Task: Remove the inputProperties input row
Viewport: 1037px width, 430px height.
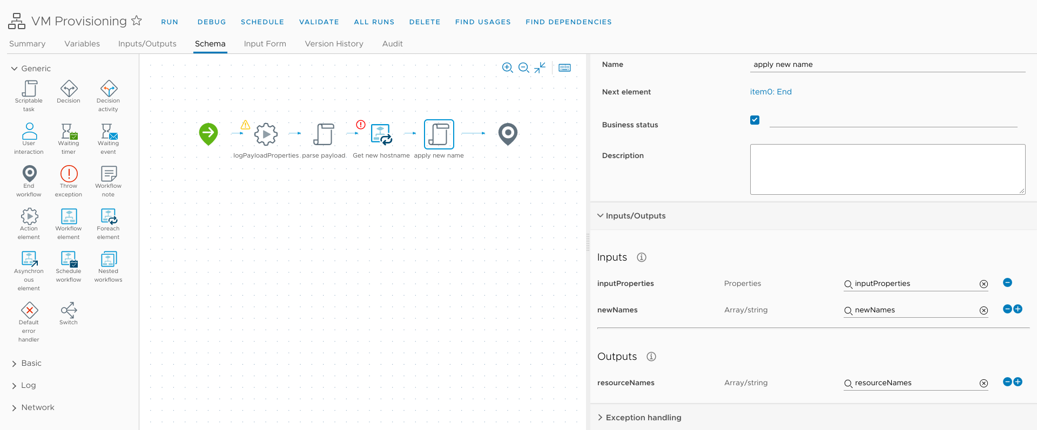Action: point(1007,283)
